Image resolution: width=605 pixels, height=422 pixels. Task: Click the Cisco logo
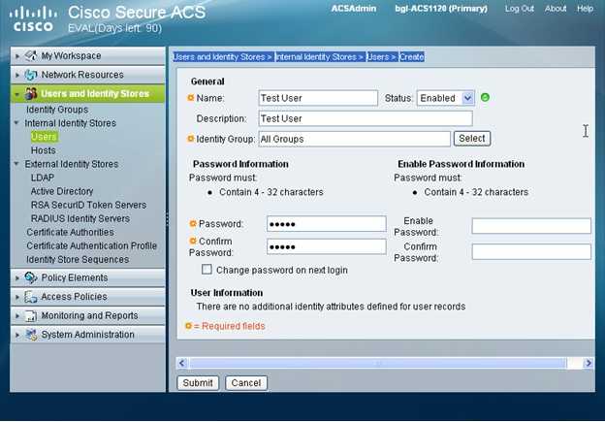(x=33, y=19)
